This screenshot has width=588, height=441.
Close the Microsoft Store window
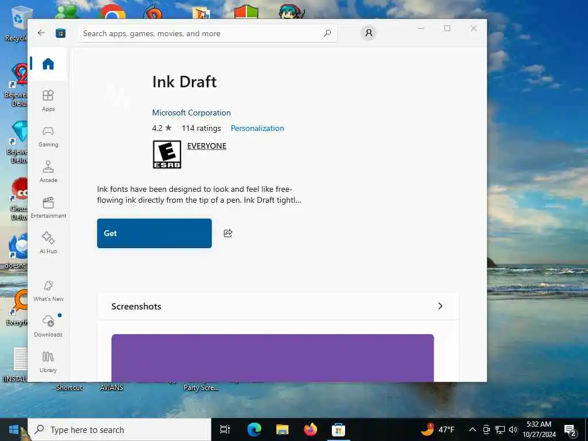tap(474, 28)
